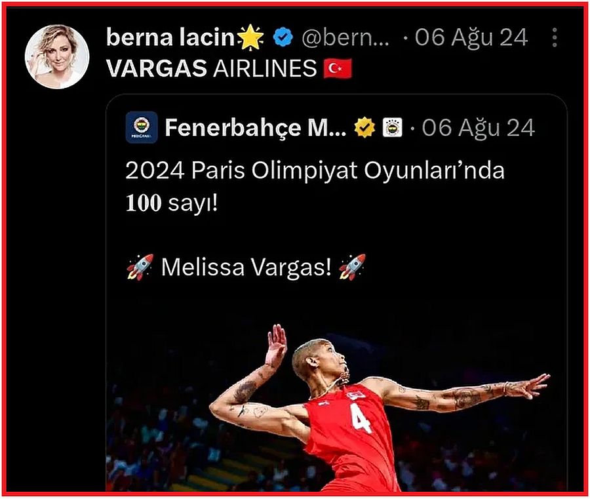590x499 pixels.
Task: Click the blue verified badge
Action: click(x=283, y=37)
